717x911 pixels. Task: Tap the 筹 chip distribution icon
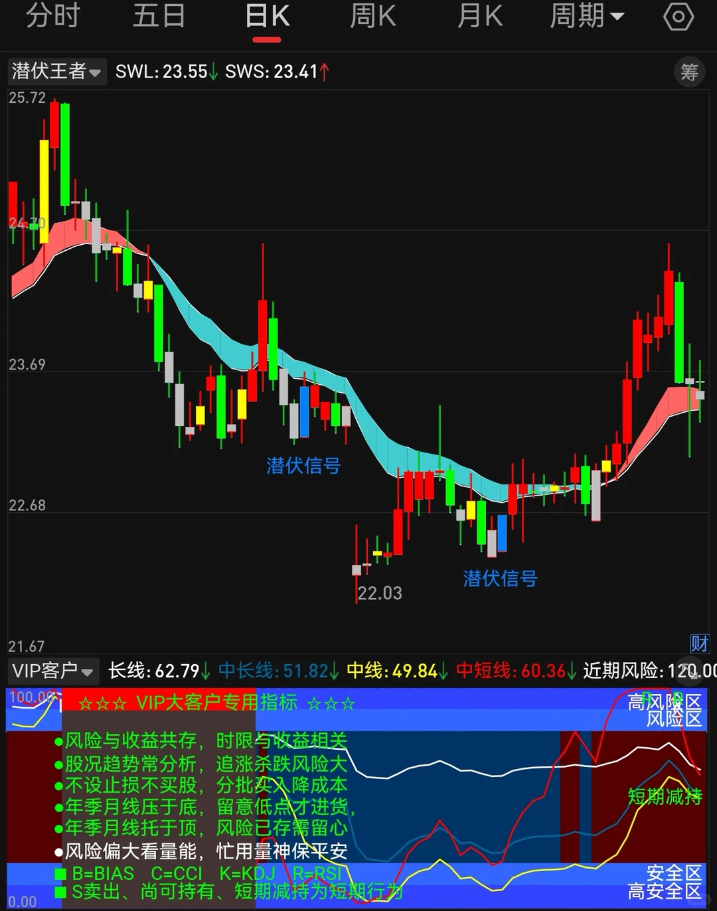689,72
